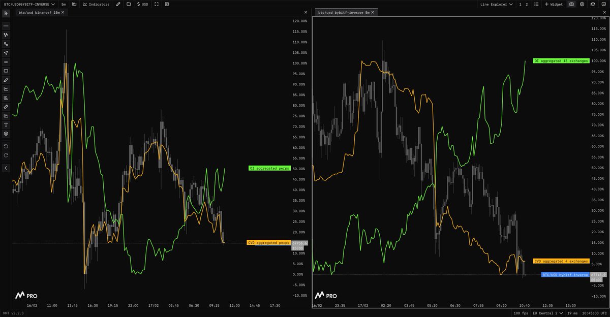
Task: Close the btc/usd bybitf-inverse 5m tab
Action: click(x=373, y=12)
